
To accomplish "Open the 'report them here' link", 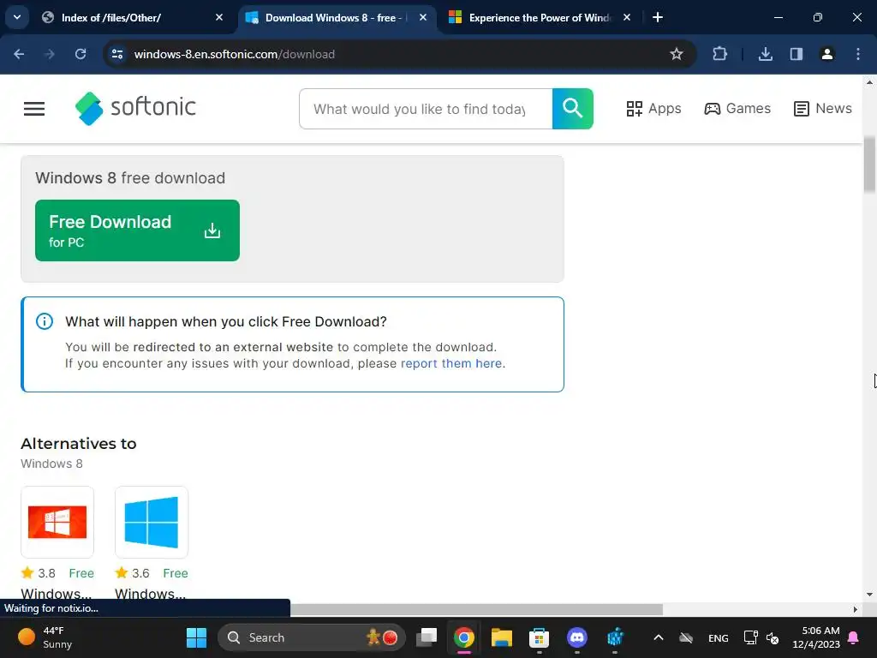I will pos(450,363).
